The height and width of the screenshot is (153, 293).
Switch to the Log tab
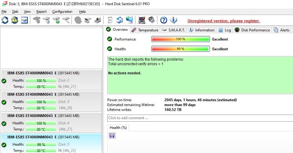point(225,30)
